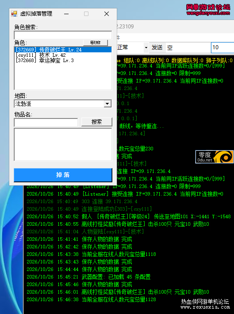This screenshot has width=234, height=314.
Task: Click the 虚拟掉落管理 window app icon
Action: tap(14, 14)
